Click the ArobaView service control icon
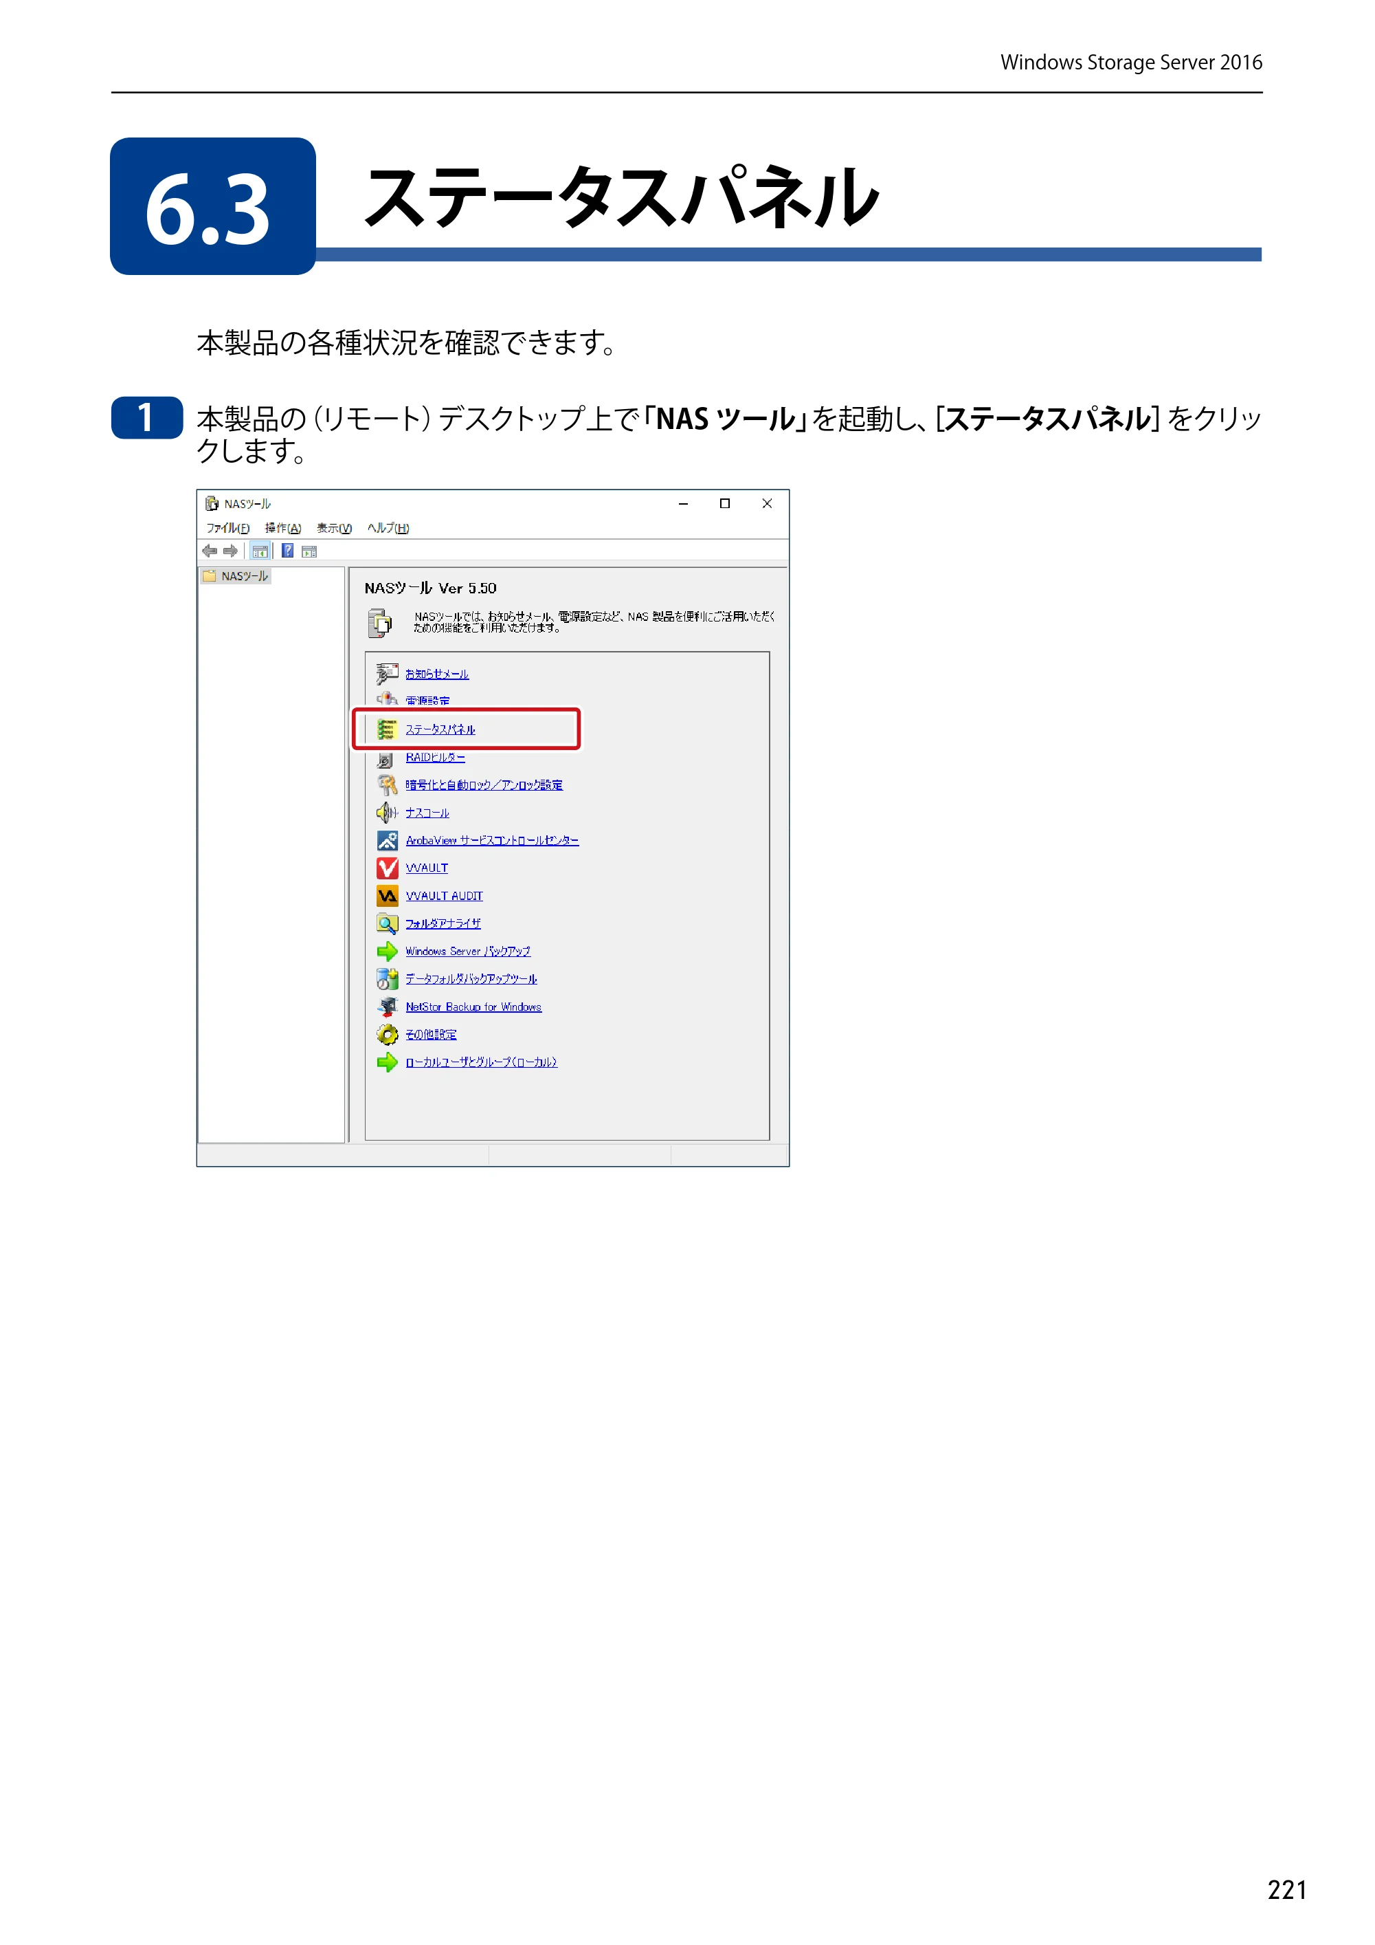 [387, 840]
